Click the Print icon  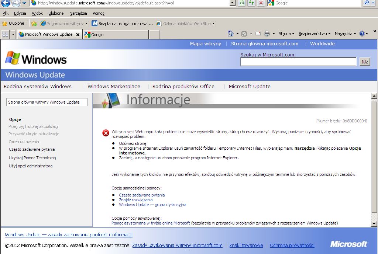tap(267, 34)
